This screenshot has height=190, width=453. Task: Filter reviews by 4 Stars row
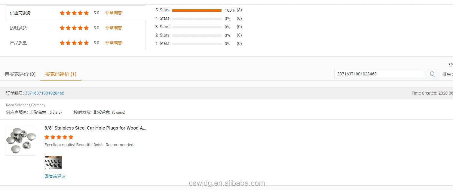[162, 19]
